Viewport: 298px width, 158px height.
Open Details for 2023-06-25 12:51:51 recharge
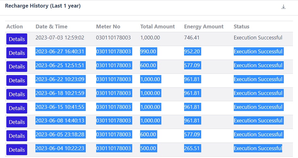[x=17, y=67]
